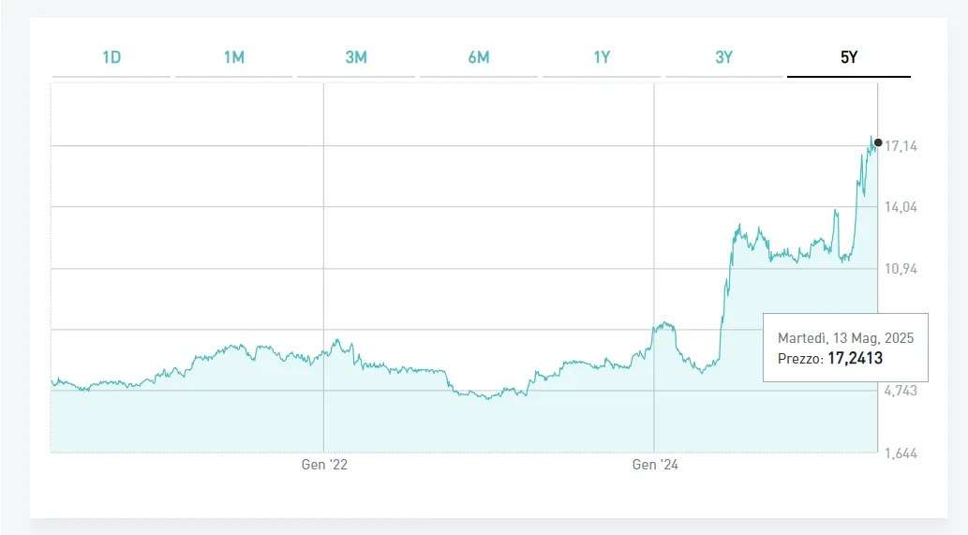Image resolution: width=968 pixels, height=535 pixels.
Task: Click the Gen '22 x-axis label
Action: 323,465
